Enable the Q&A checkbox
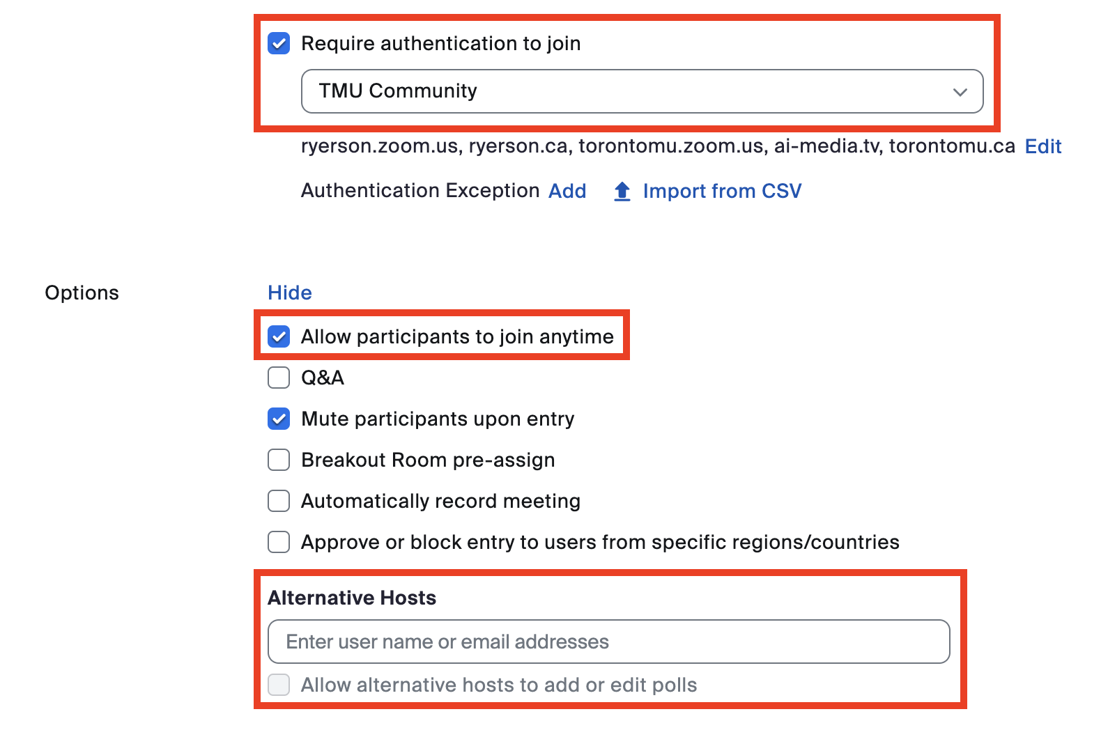The width and height of the screenshot is (1108, 730). click(x=279, y=378)
